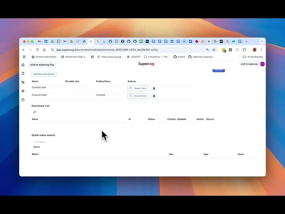
Task: Click the Chunks column header
Action: pyautogui.click(x=171, y=119)
